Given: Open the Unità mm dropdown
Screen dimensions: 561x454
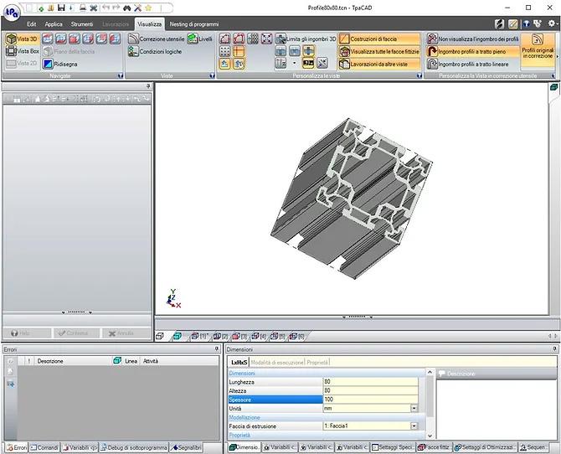Looking at the screenshot, I should 414,409.
